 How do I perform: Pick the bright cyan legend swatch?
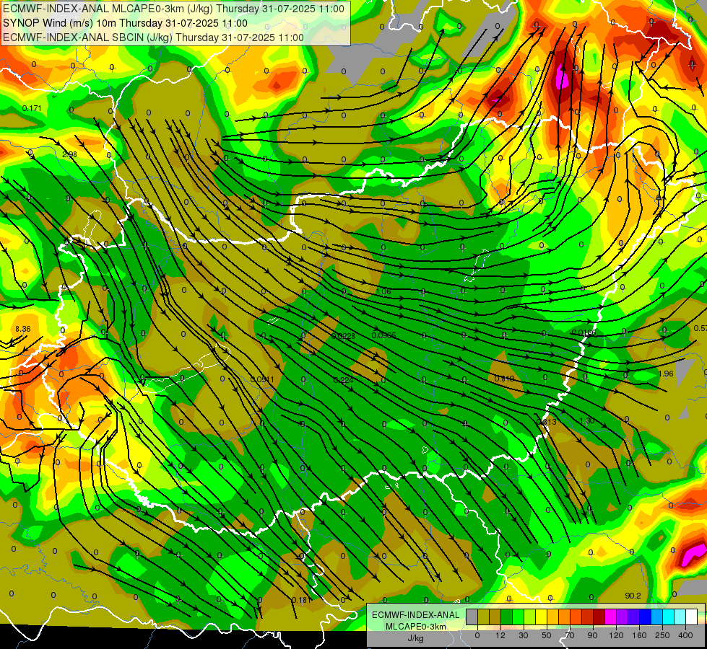669,617
